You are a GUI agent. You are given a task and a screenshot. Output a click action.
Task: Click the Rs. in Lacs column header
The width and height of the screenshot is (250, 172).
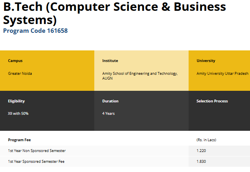pyautogui.click(x=206, y=140)
